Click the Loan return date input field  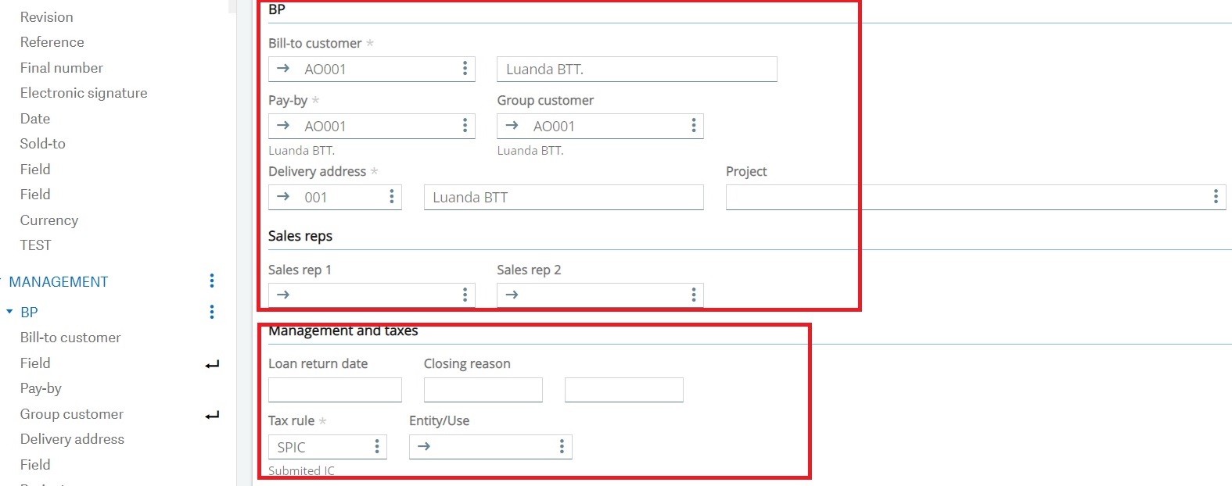[x=335, y=389]
